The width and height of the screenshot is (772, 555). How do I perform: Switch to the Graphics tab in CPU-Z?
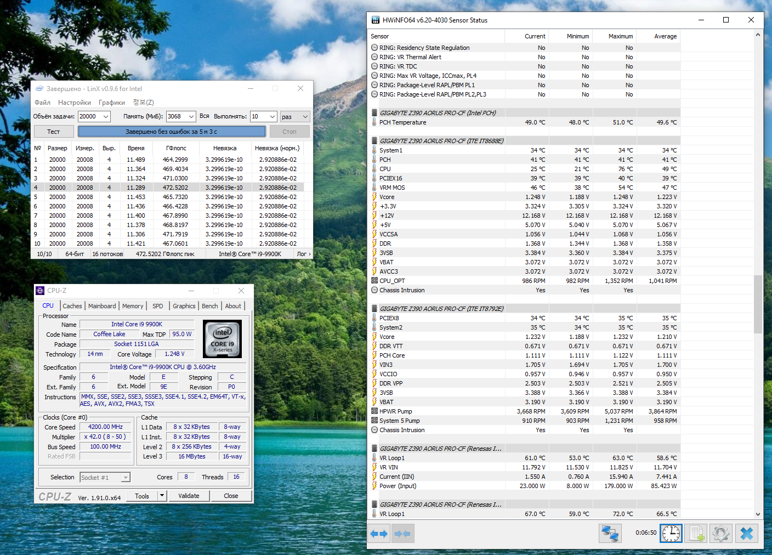point(184,306)
